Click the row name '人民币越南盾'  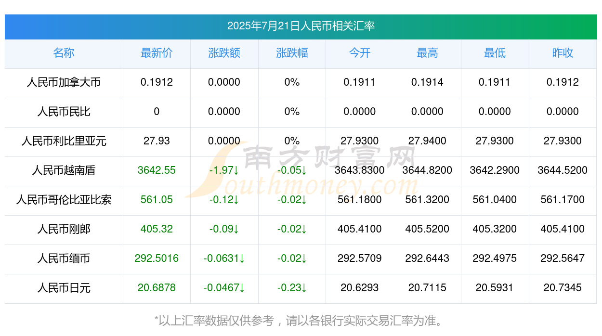(x=64, y=170)
